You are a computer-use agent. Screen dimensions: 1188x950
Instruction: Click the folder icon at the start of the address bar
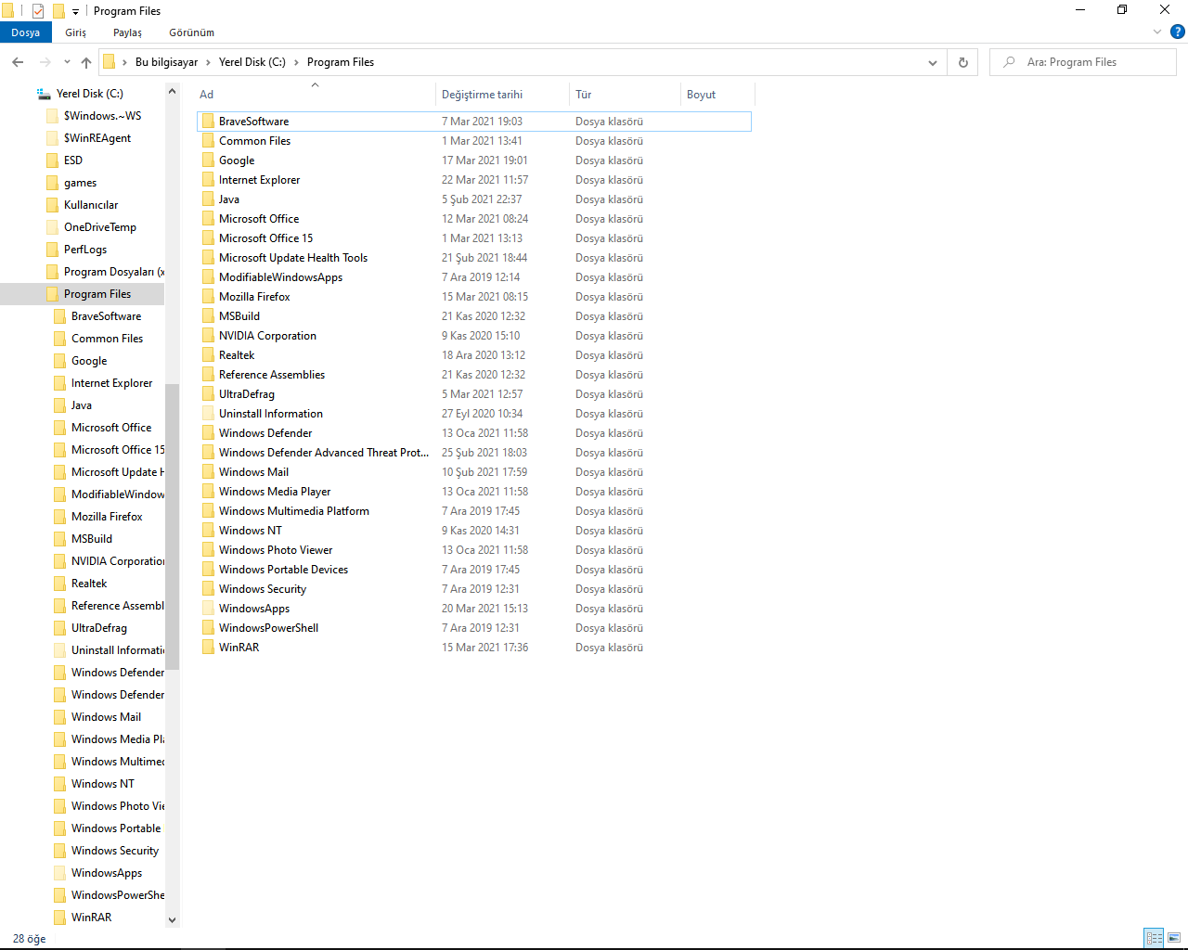coord(109,62)
